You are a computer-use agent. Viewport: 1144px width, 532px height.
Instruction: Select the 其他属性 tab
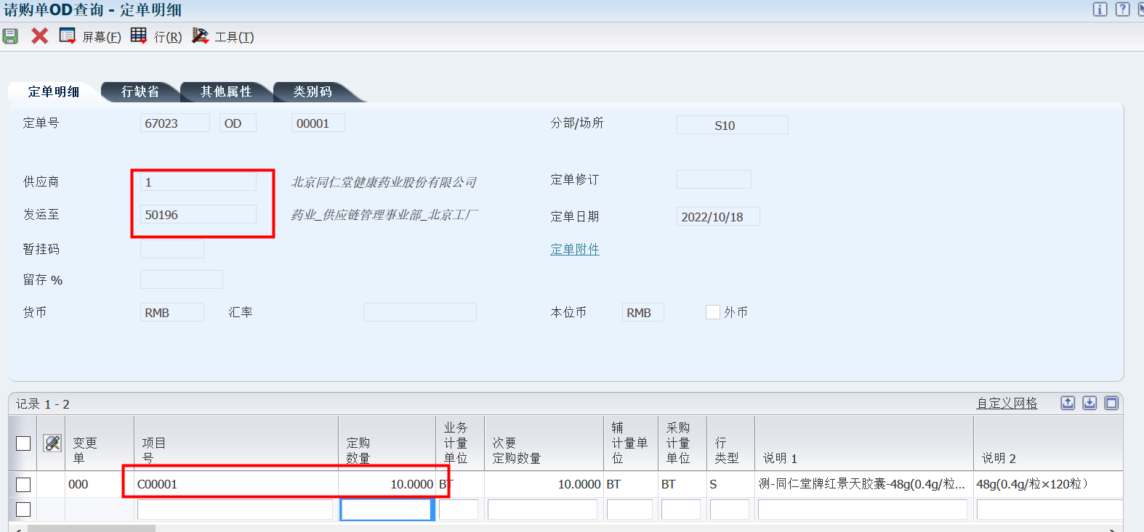tap(226, 91)
